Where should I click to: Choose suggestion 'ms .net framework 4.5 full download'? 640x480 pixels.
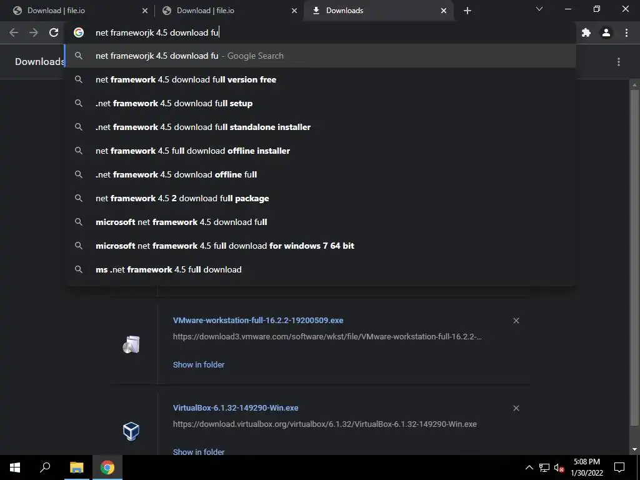pyautogui.click(x=321, y=269)
